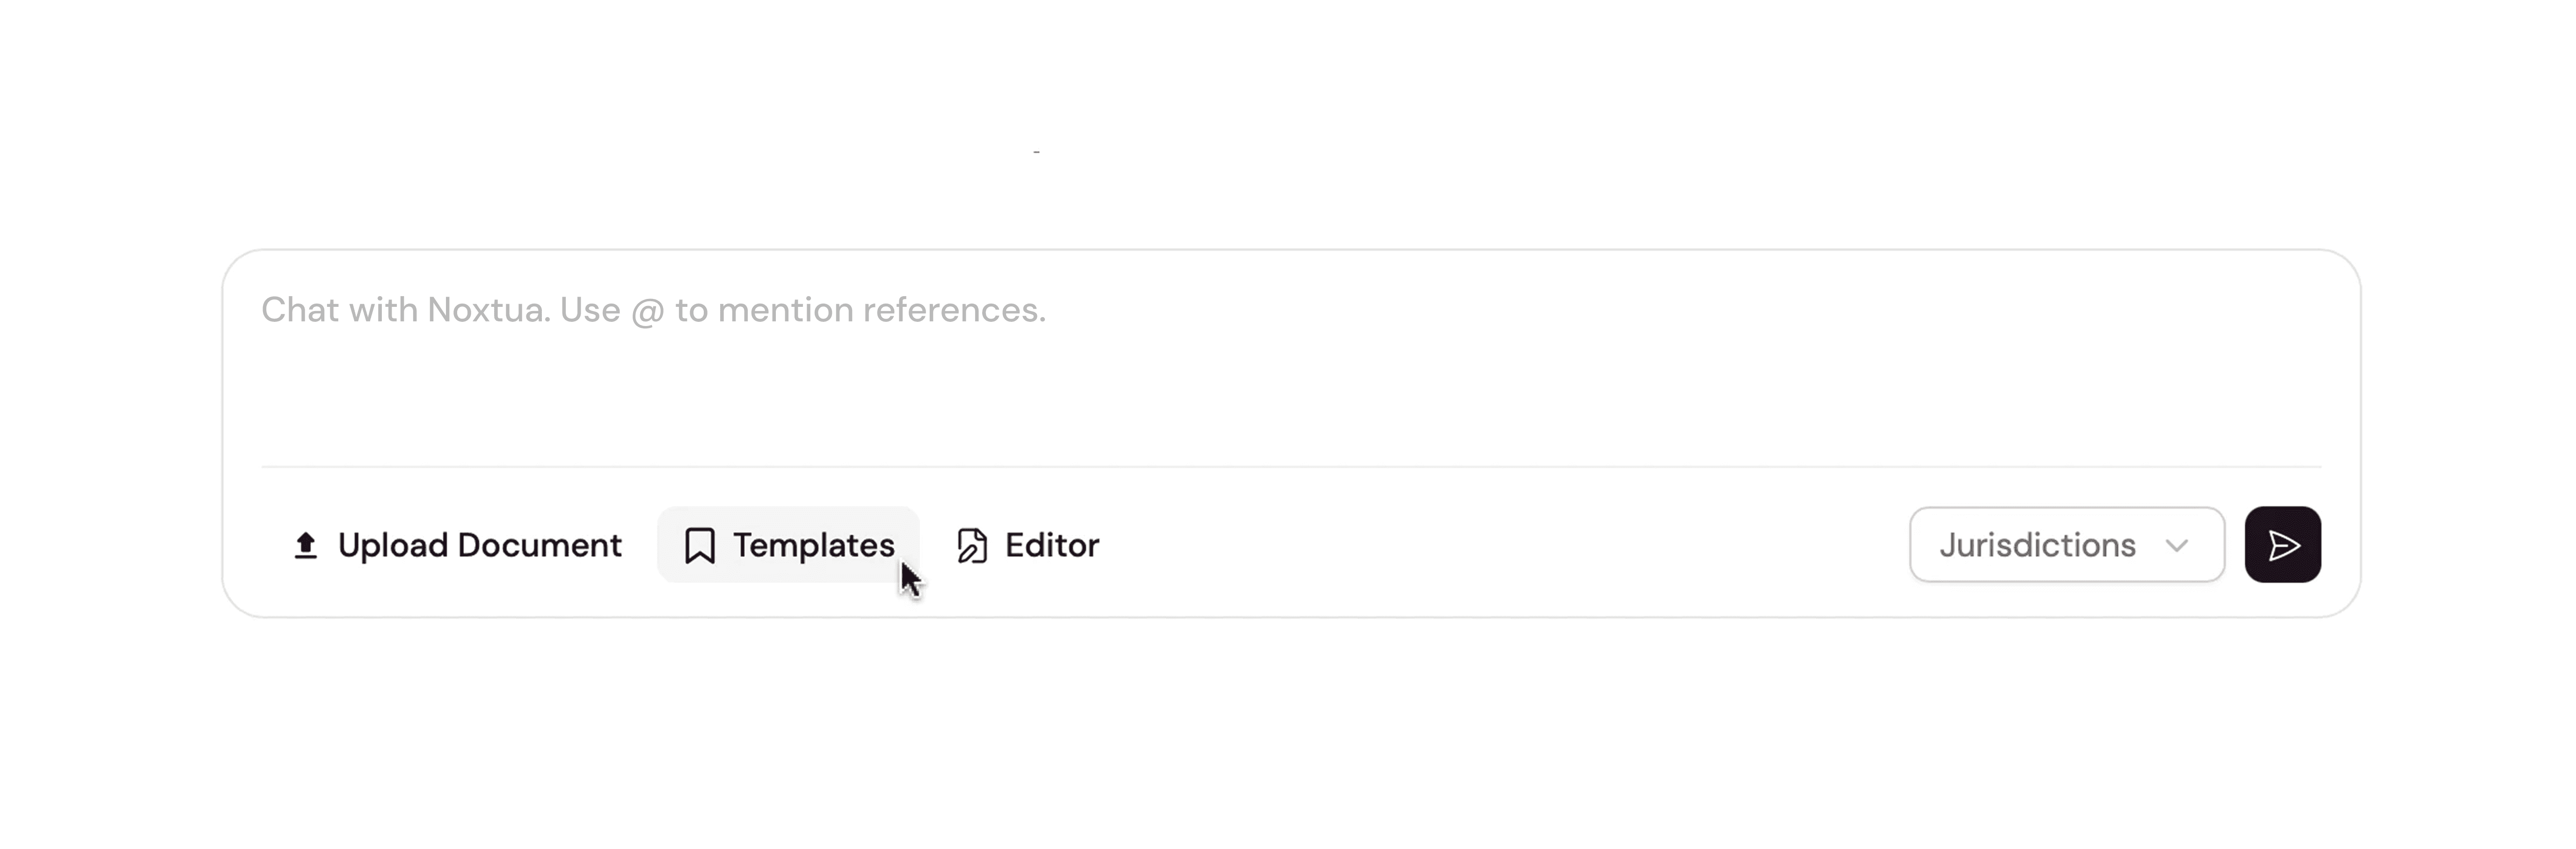The width and height of the screenshot is (2576, 849).
Task: Click the mention references hint text
Action: (861, 310)
